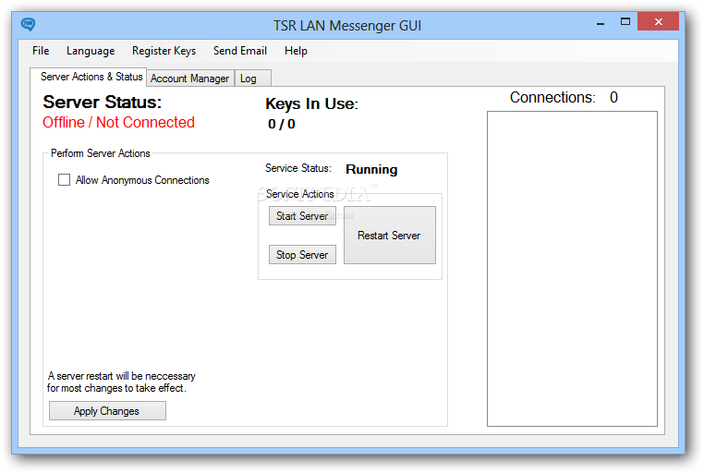Switch to the Log tab
The height and width of the screenshot is (473, 704).
253,79
